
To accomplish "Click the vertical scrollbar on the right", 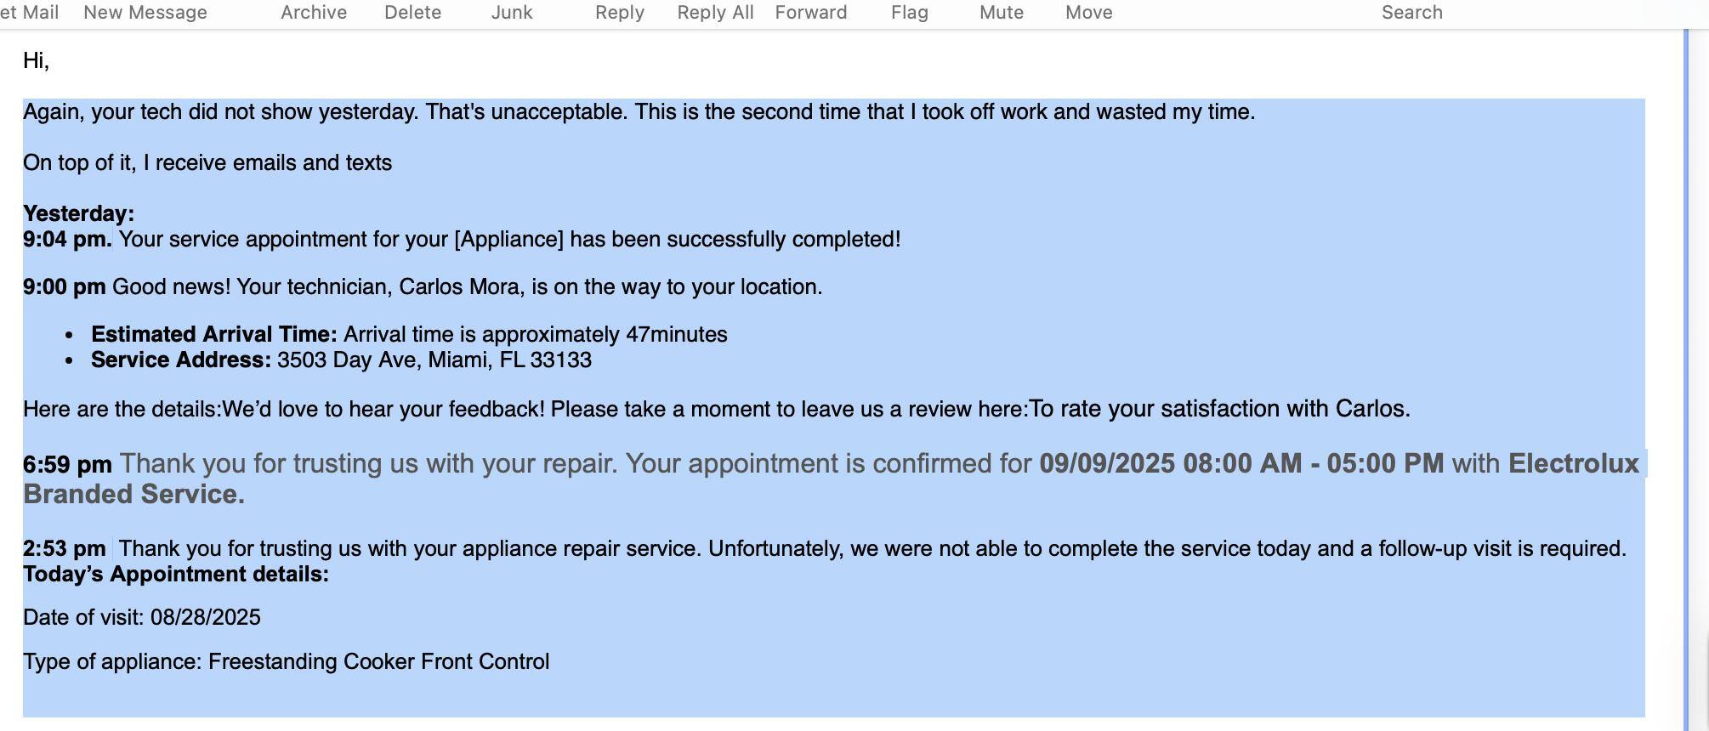I will 1687,340.
